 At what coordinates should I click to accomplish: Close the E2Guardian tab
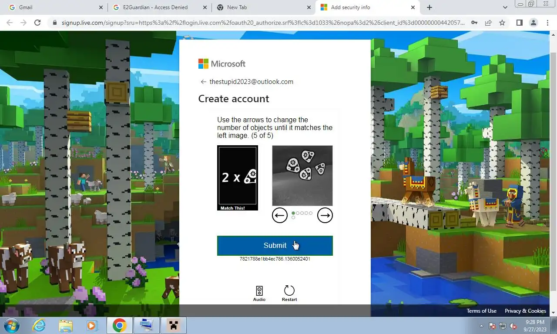click(205, 7)
